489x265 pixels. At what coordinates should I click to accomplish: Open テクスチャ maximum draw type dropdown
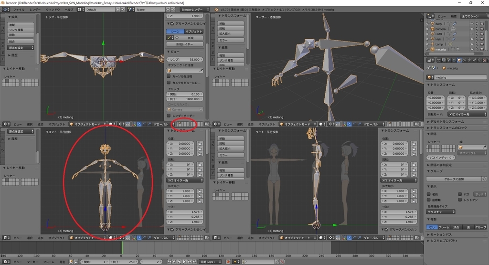pos(440,212)
